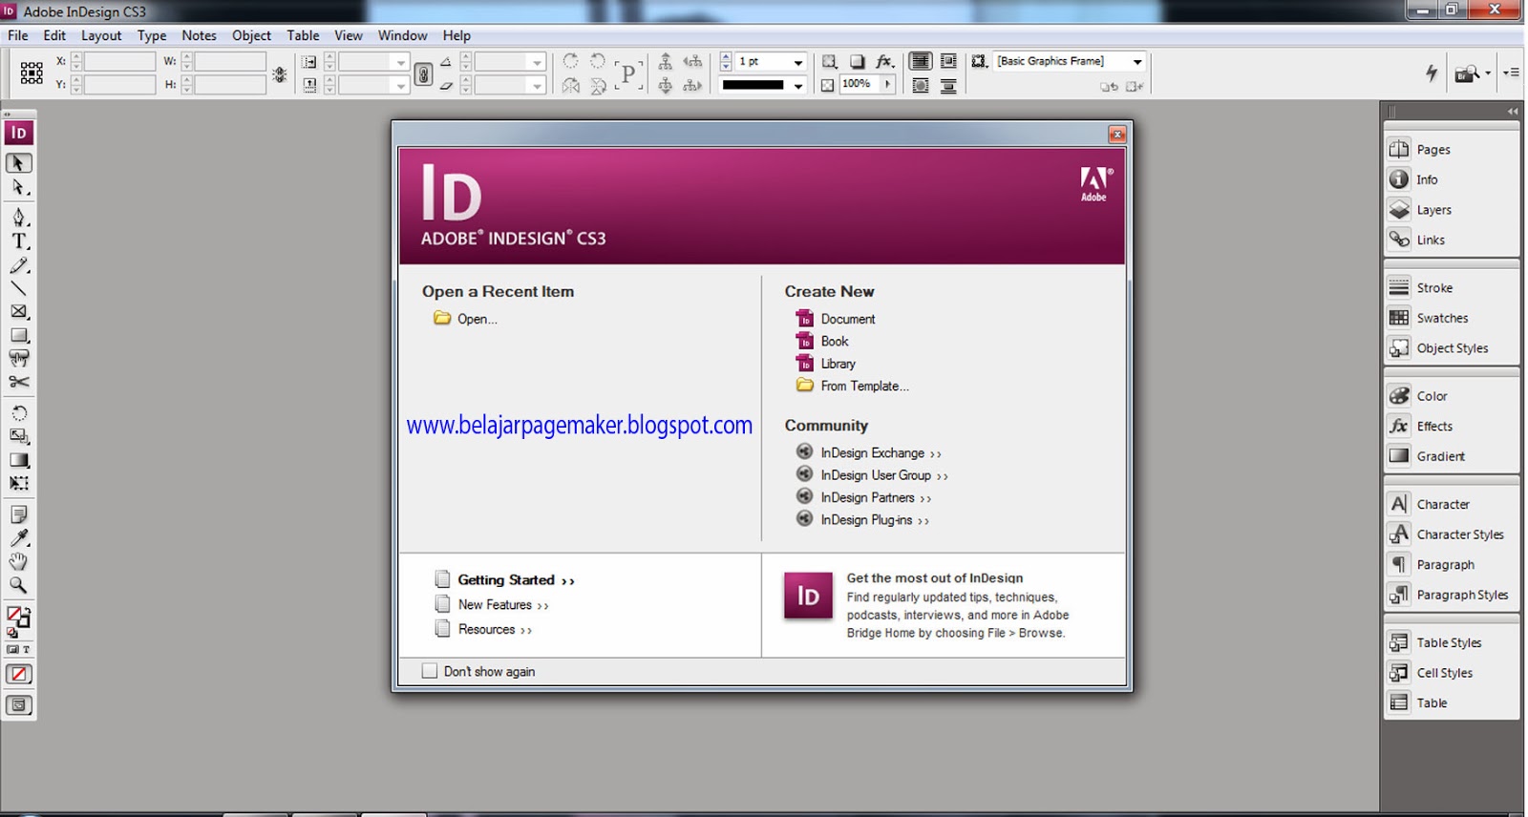Check the Don't show again box
Image resolution: width=1528 pixels, height=817 pixels.
coord(430,671)
